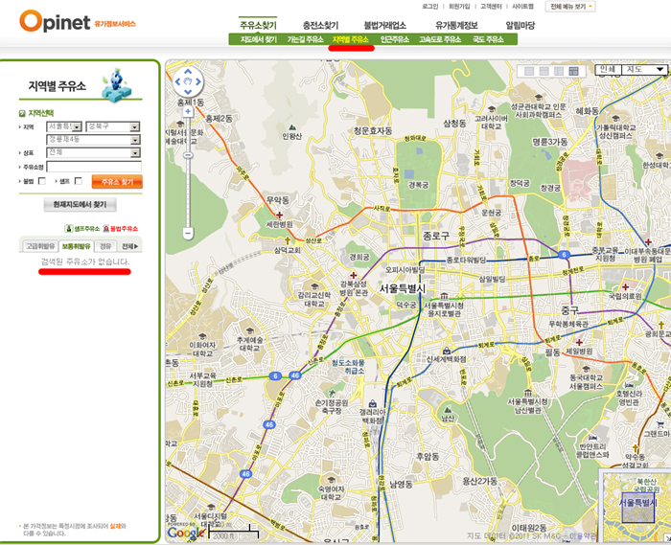671x545 pixels.
Task: Zoom in with the plus button
Action: (x=188, y=111)
